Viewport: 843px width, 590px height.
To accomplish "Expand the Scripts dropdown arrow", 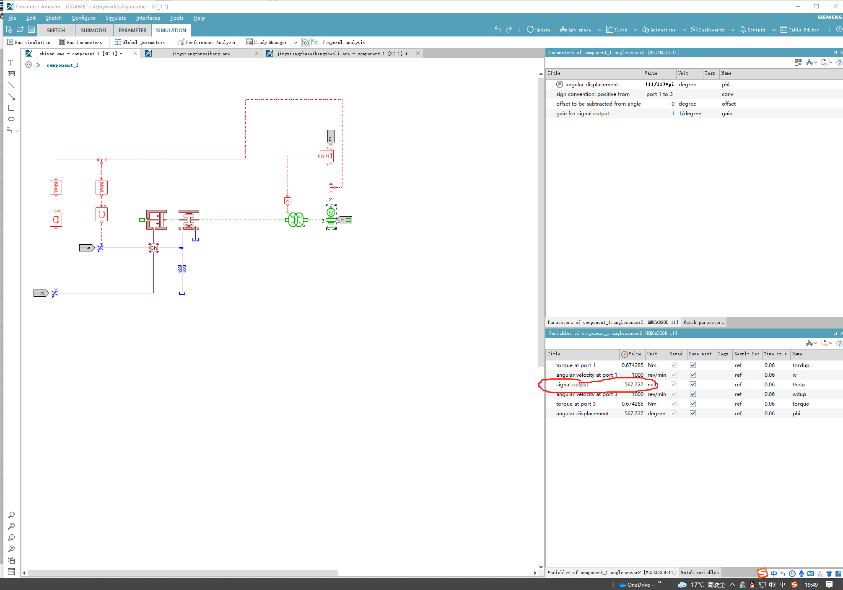I will click(x=774, y=30).
